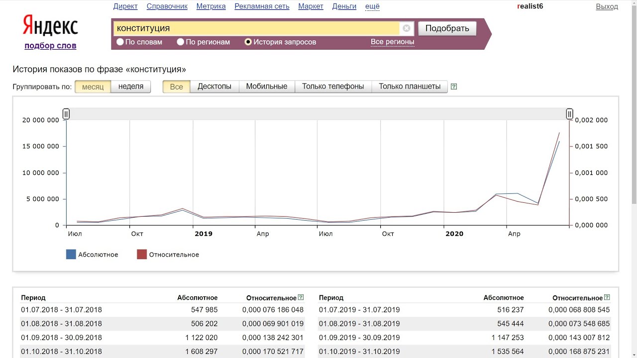Click the relative value 0,000 068 808 545
This screenshot has height=358, width=637.
pyautogui.click(x=579, y=310)
